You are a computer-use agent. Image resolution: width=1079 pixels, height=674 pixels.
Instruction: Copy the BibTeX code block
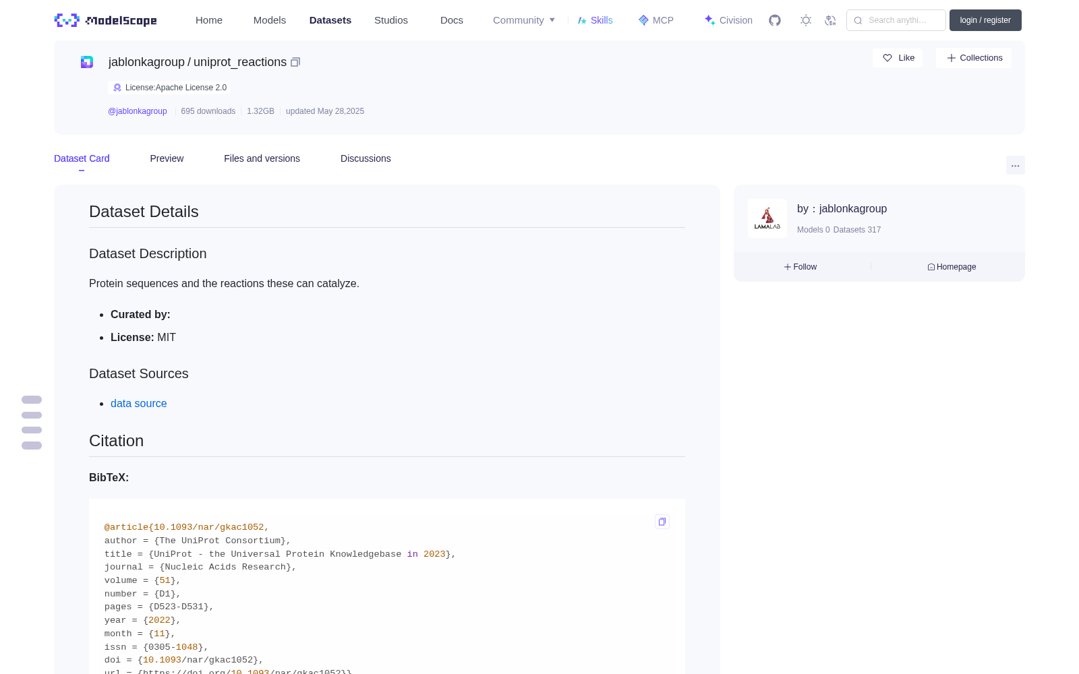(x=662, y=522)
